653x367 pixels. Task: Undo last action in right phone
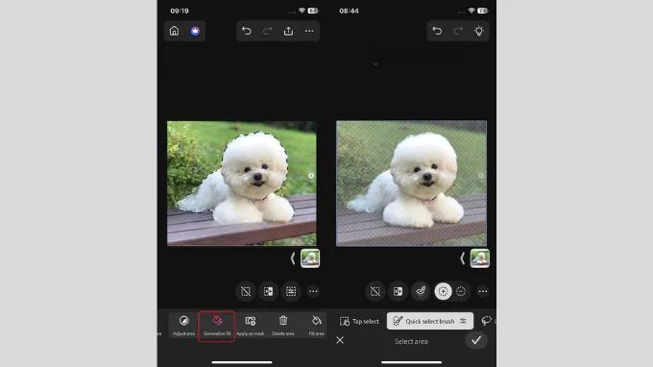point(437,31)
